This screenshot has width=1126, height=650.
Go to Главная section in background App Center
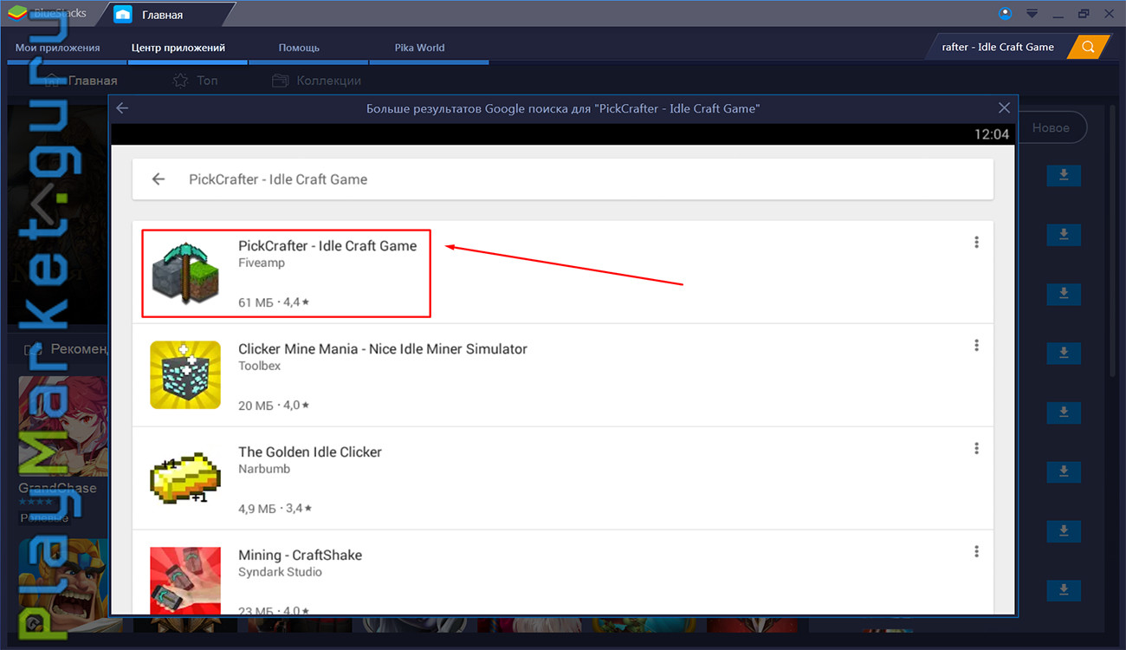(81, 81)
